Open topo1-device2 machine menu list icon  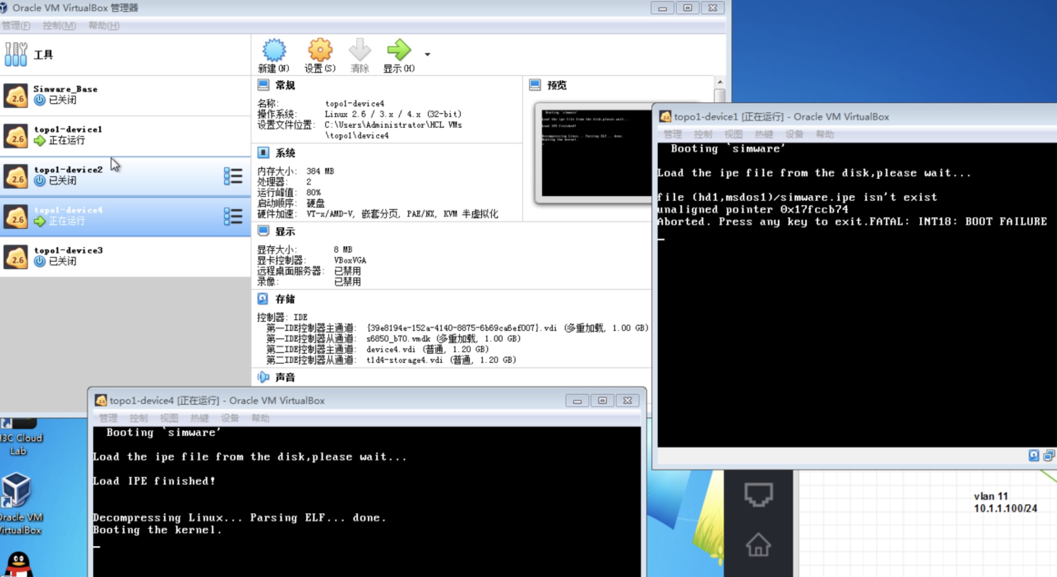[x=233, y=176]
